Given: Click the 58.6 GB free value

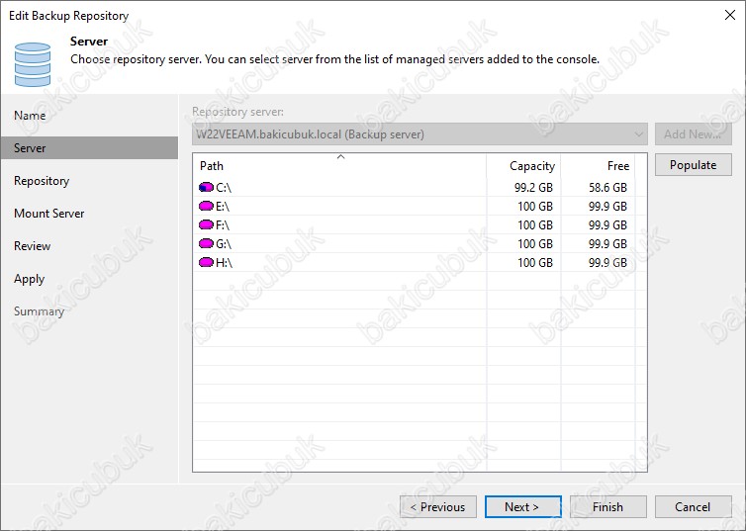Looking at the screenshot, I should [607, 187].
